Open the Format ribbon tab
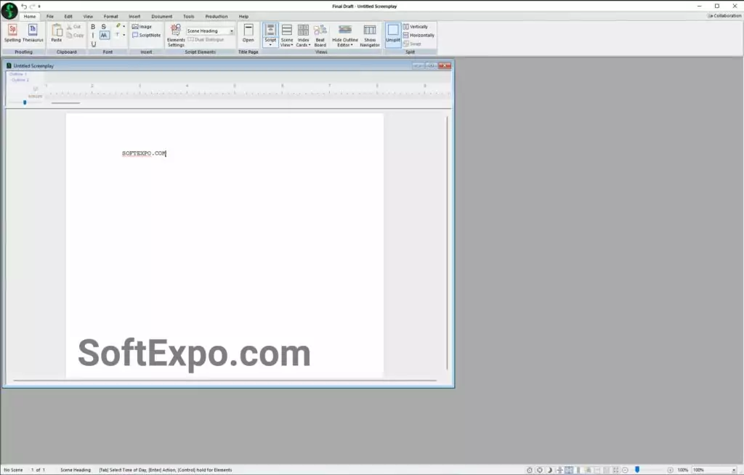 [x=110, y=16]
